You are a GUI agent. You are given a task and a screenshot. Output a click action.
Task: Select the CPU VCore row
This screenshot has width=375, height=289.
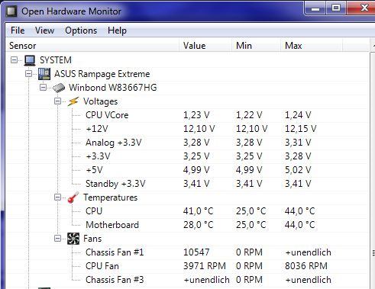pos(187,115)
